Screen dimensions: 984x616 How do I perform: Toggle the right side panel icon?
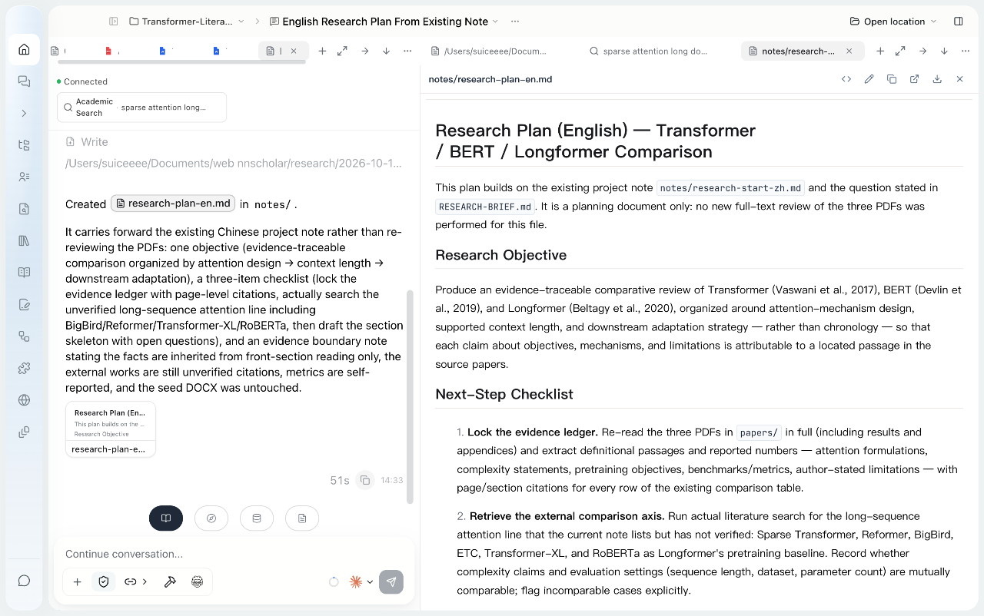pyautogui.click(x=959, y=22)
